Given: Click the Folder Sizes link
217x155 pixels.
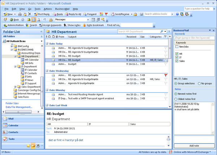Looking at the screenshot, I should [12, 103].
